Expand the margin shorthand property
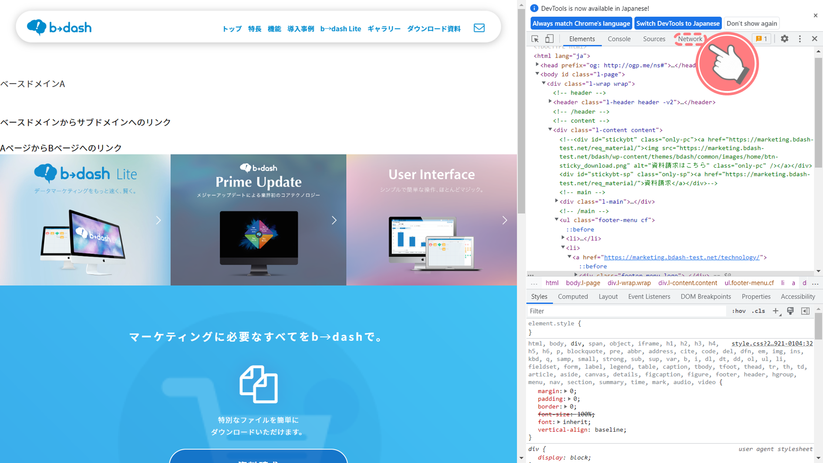 point(566,391)
